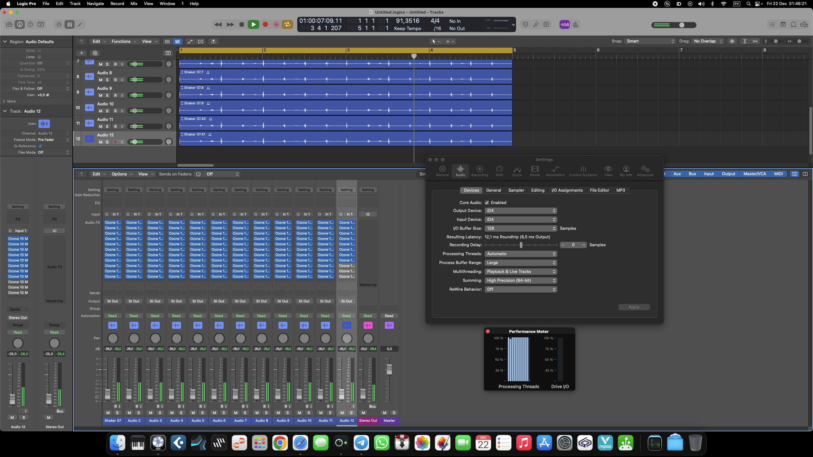This screenshot has width=813, height=457.
Task: Click the Metronome icon in control bar
Action: pyautogui.click(x=575, y=24)
